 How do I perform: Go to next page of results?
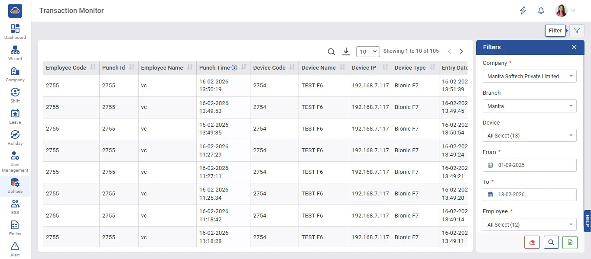(x=461, y=51)
